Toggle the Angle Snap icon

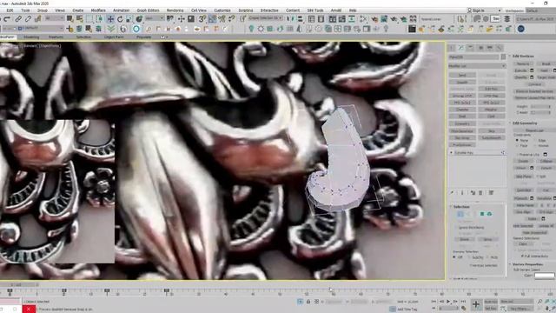pyautogui.click(x=212, y=19)
